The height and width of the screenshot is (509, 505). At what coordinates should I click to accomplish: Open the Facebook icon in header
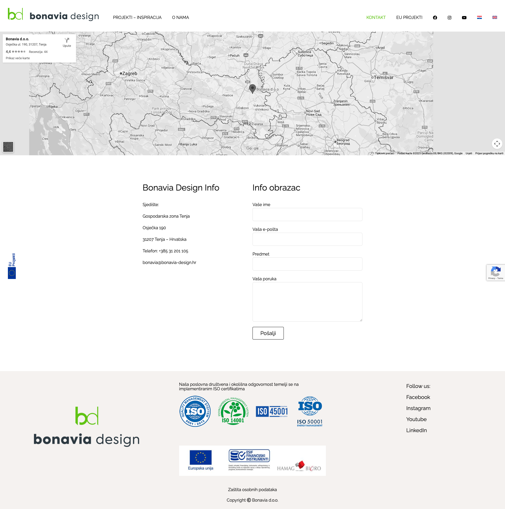[x=435, y=18]
